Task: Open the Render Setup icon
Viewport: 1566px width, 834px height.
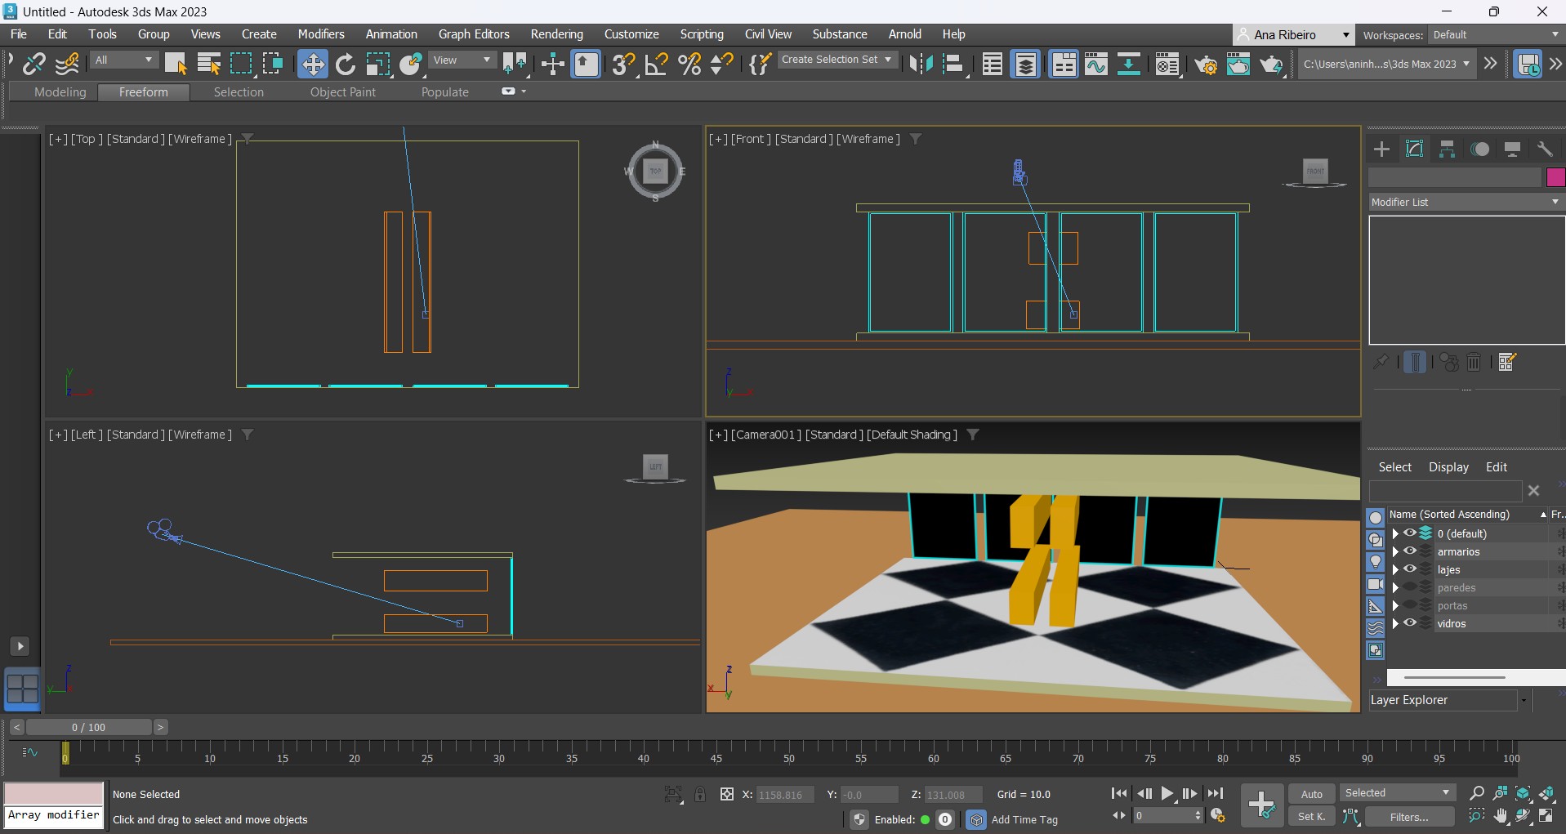Action: pyautogui.click(x=1205, y=65)
